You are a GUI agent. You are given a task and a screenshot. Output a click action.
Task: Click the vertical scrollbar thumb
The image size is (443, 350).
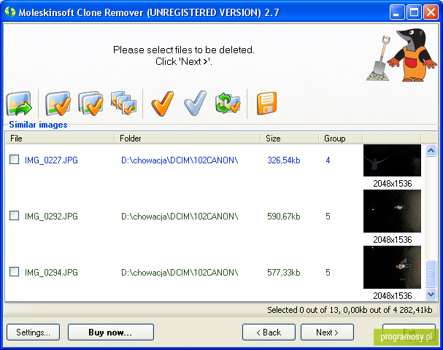click(x=431, y=273)
